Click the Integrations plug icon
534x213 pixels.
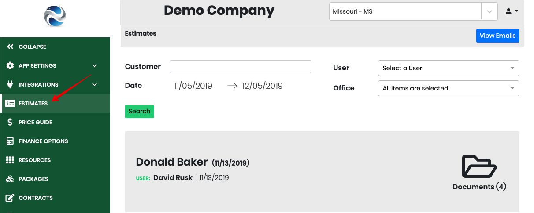(10, 84)
